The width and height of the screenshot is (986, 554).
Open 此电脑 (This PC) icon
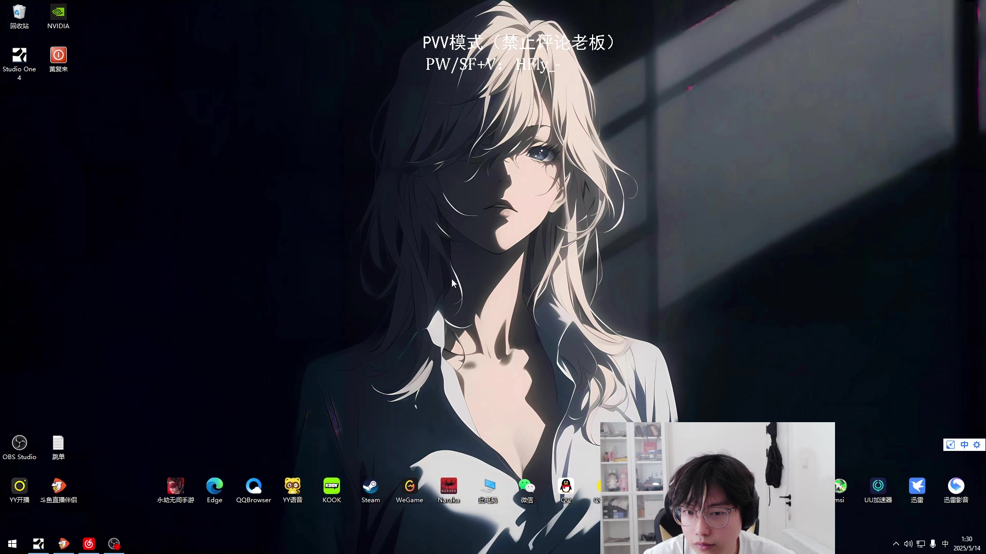click(x=488, y=490)
